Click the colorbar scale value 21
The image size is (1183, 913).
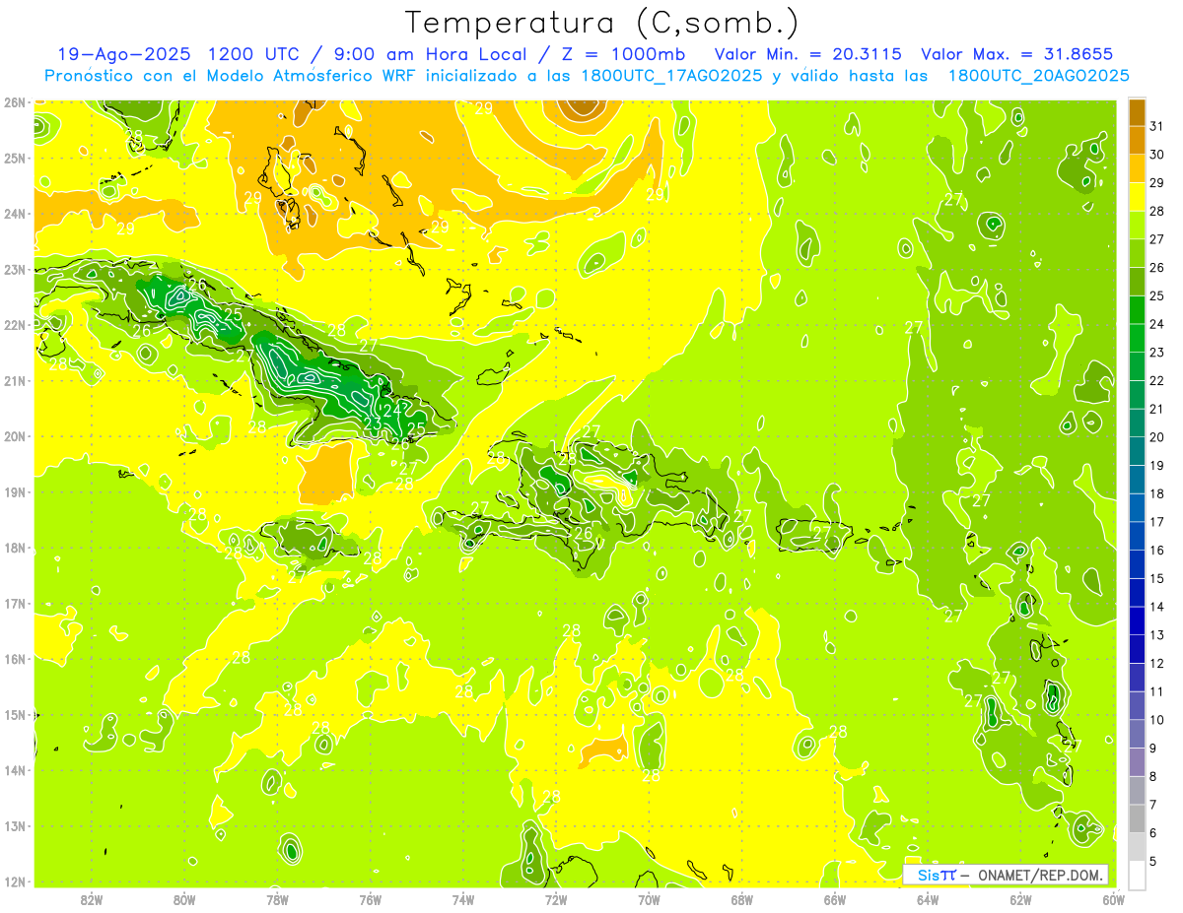1156,409
